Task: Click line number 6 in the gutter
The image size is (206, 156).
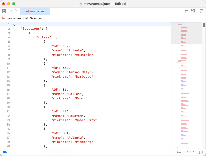Action: [9, 46]
